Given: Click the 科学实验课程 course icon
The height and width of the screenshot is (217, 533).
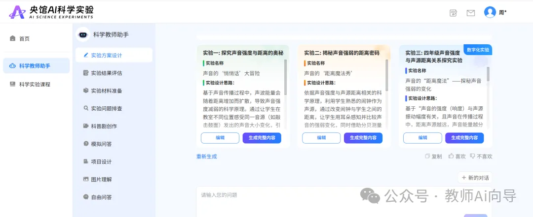Looking at the screenshot, I should pyautogui.click(x=12, y=84).
